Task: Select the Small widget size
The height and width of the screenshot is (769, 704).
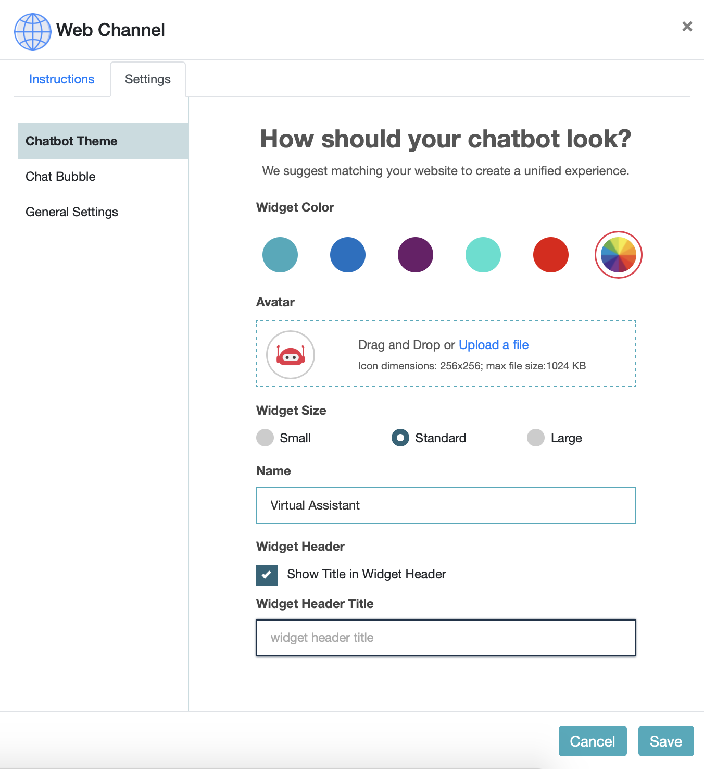Action: tap(266, 438)
